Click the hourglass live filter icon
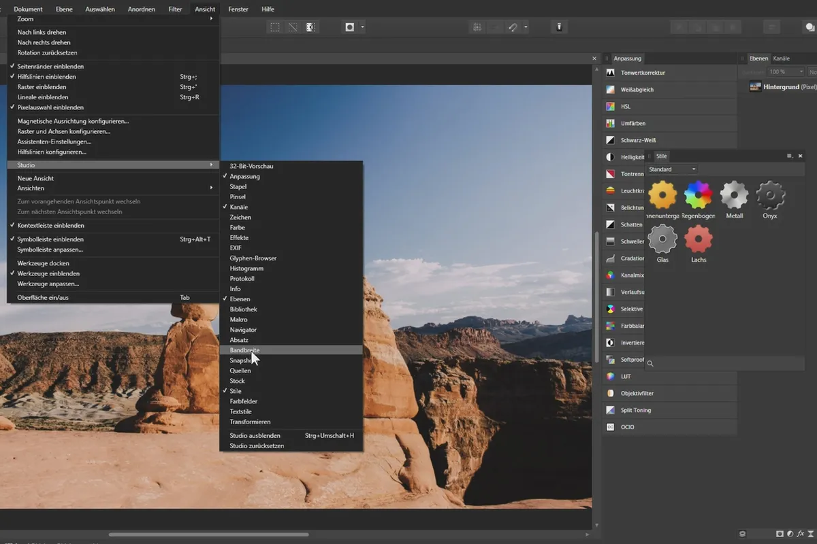 click(x=810, y=534)
